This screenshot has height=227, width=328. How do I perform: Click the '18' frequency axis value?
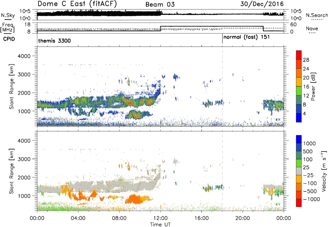(x=27, y=25)
